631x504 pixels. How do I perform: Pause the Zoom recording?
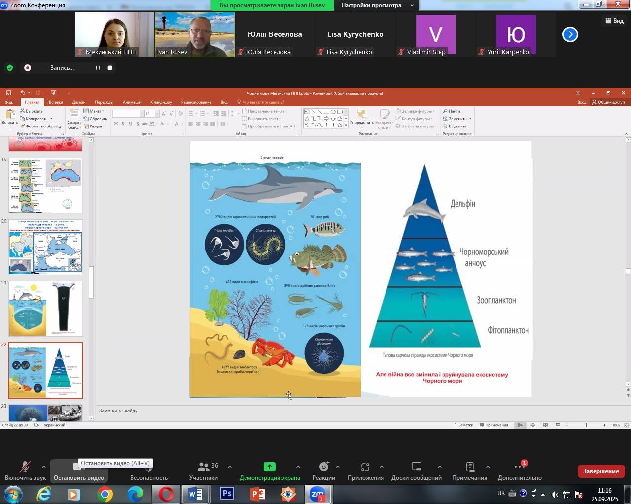click(98, 68)
